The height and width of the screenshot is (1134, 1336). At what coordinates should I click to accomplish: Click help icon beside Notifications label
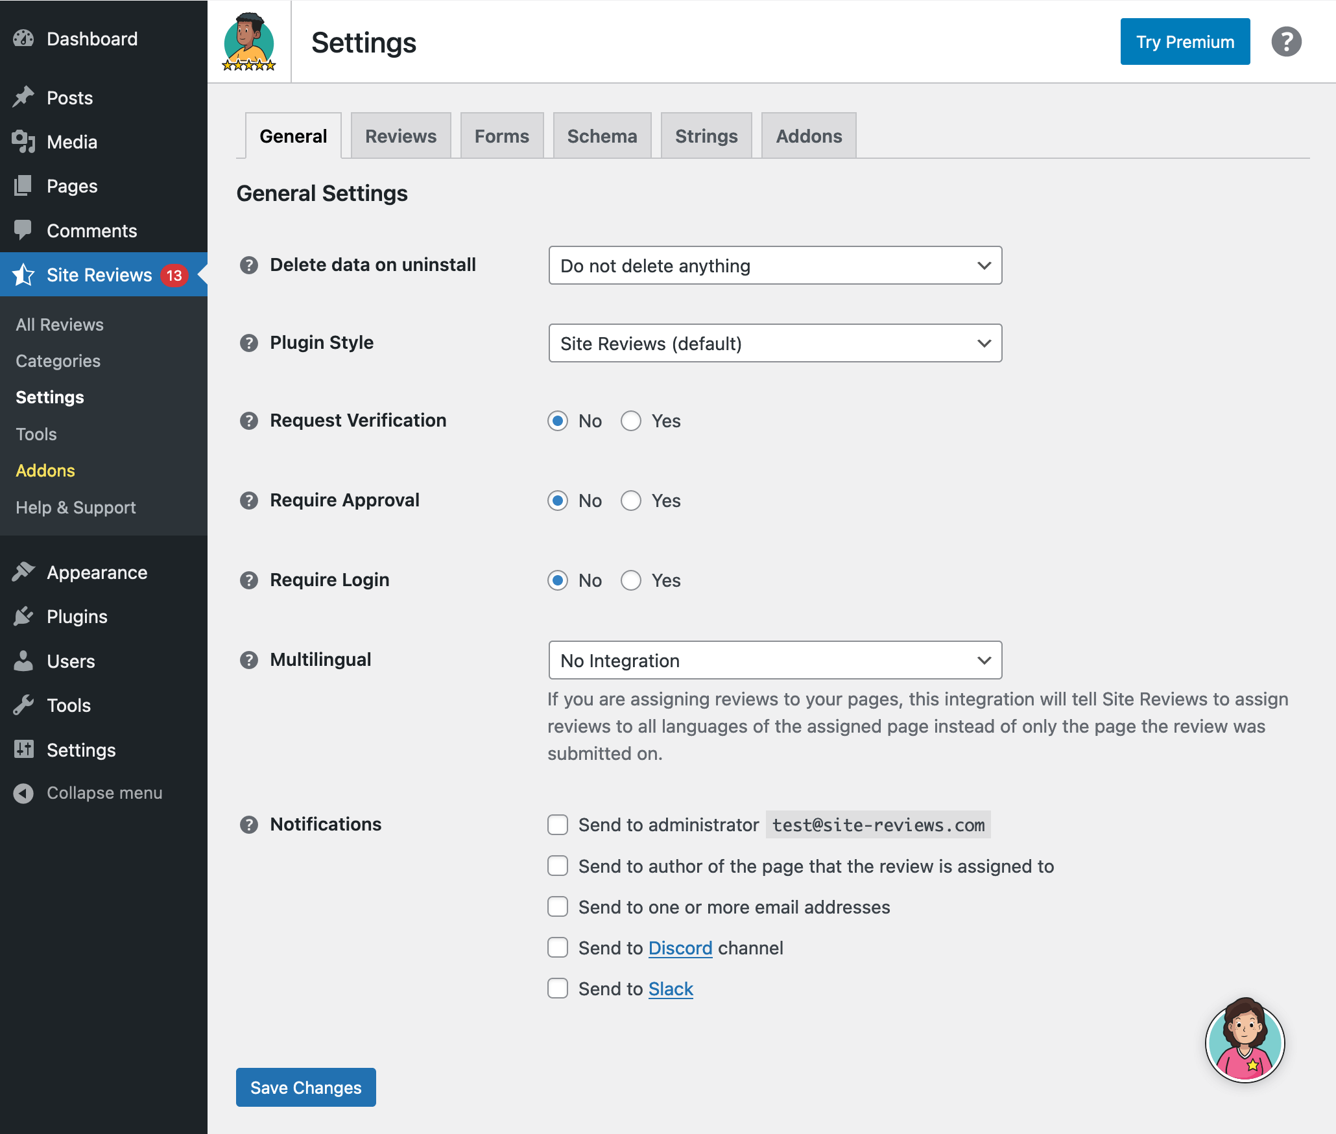point(249,825)
